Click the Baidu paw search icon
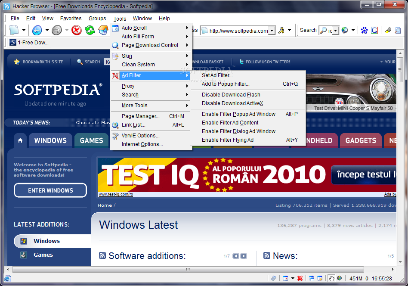Screen dimensions: 408x286 tap(364, 31)
